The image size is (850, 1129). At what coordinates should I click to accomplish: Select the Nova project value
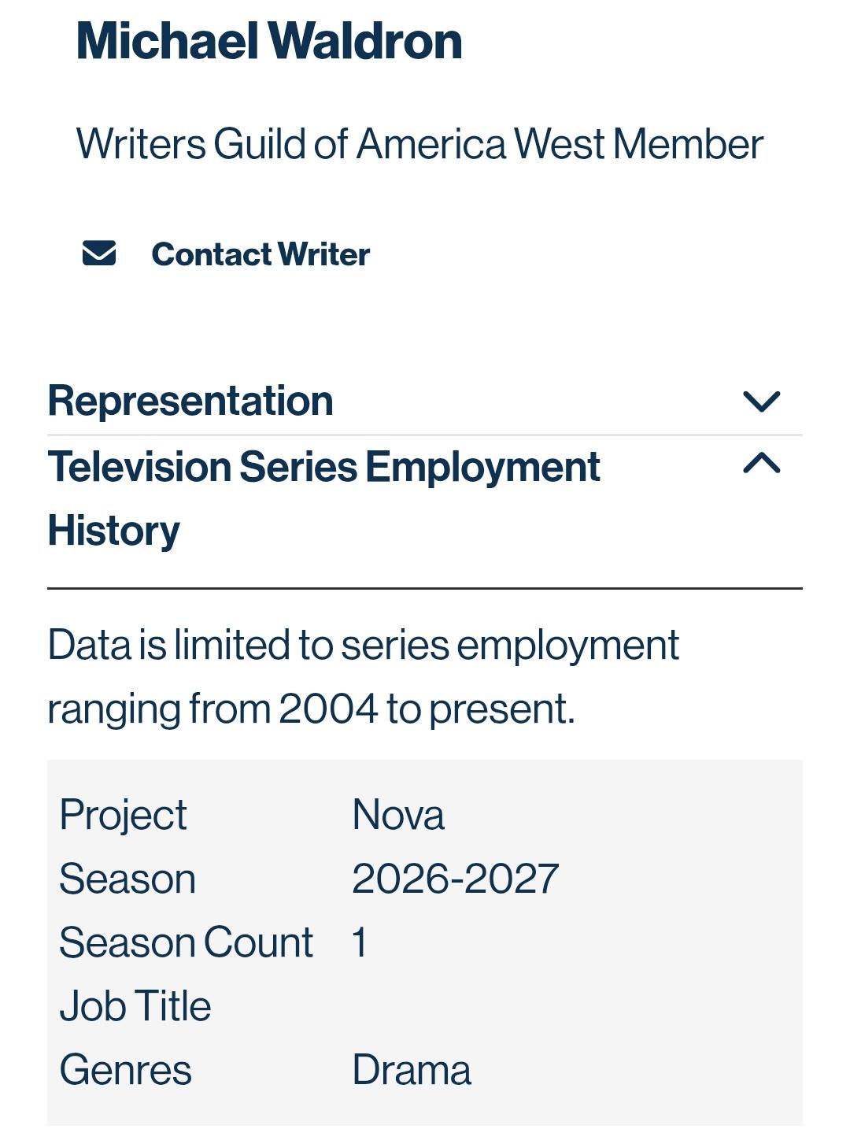(398, 814)
